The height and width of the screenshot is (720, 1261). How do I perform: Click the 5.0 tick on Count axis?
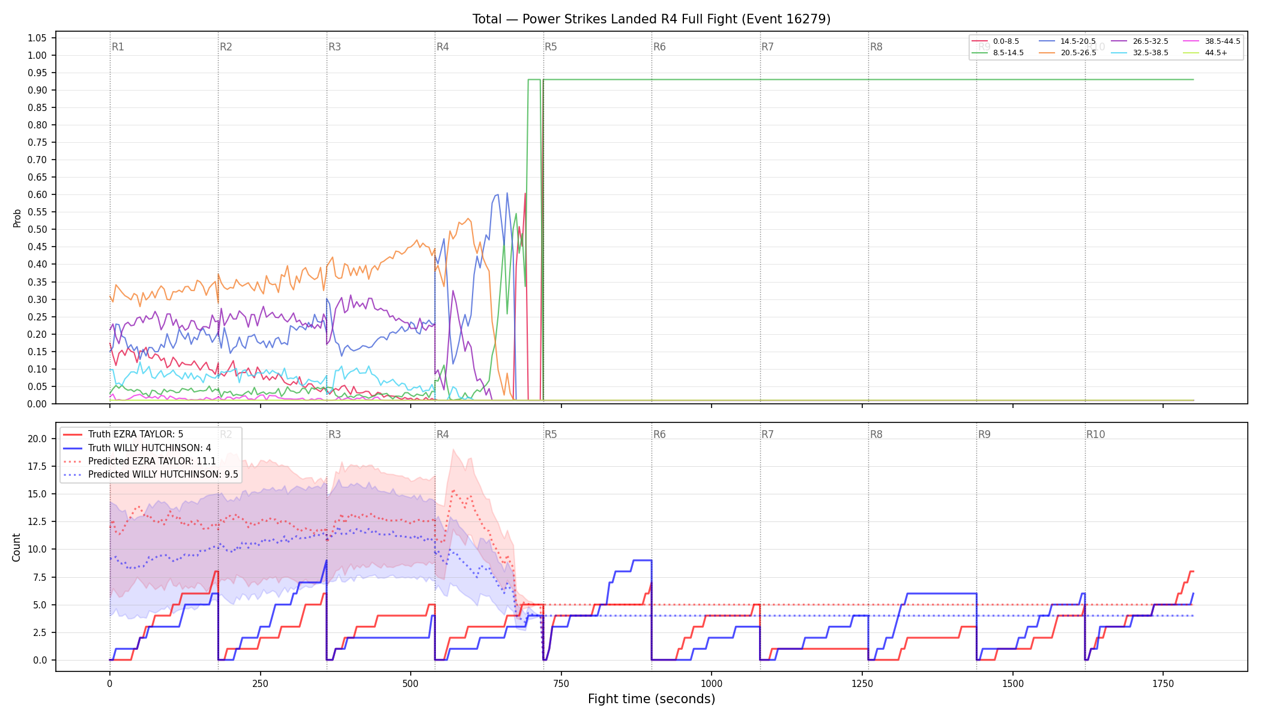[x=40, y=605]
